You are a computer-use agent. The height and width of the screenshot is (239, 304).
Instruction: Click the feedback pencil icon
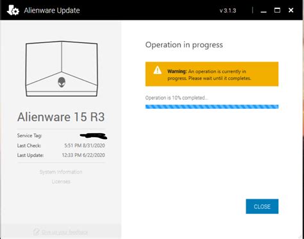click(x=37, y=232)
